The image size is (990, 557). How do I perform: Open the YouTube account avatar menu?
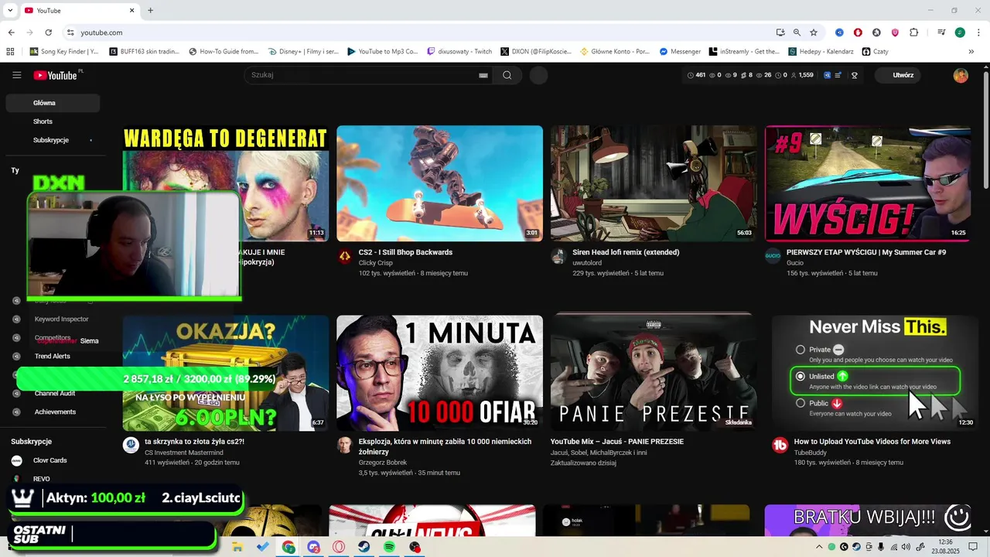point(961,75)
